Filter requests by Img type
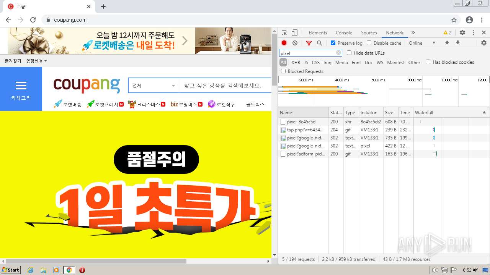The height and width of the screenshot is (275, 490). [x=327, y=63]
